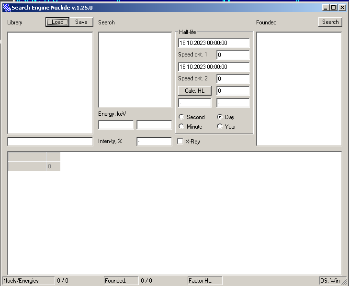Click the text field below Library list
Screen dimensions: 349x286
(x=50, y=142)
